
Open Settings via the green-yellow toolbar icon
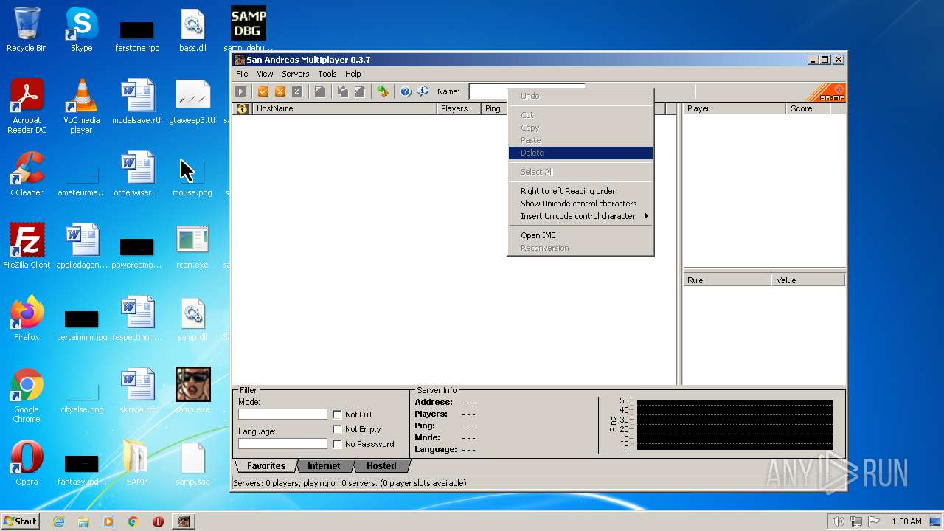coord(383,91)
